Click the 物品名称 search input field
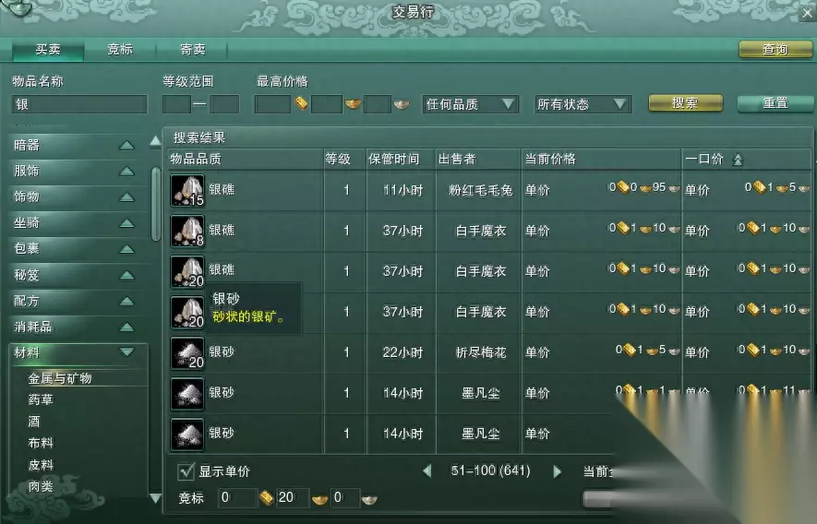 pyautogui.click(x=79, y=104)
